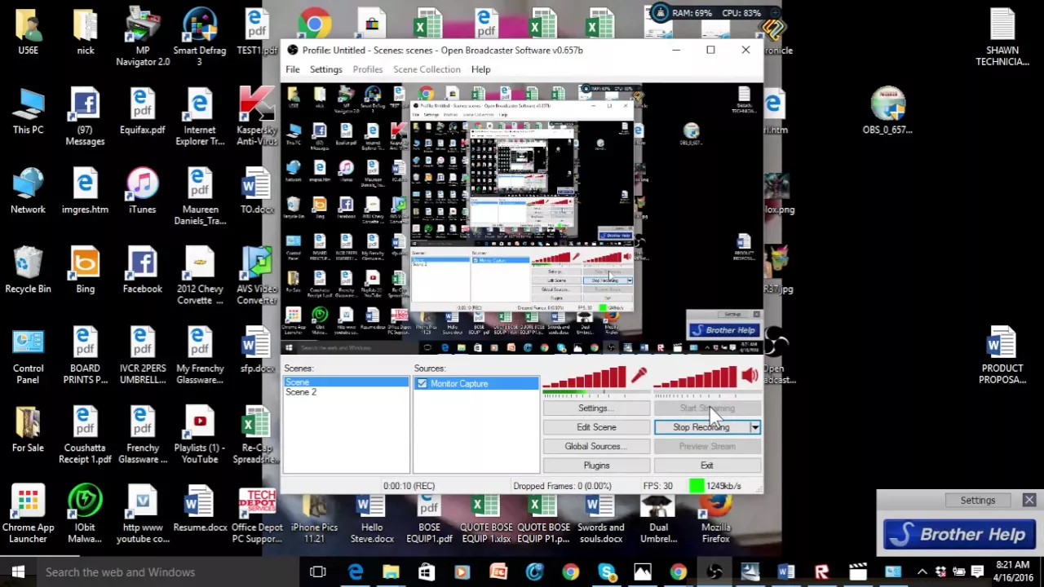Click the OBS Settings button beside volume
Viewport: 1044px width, 587px height.
point(596,408)
